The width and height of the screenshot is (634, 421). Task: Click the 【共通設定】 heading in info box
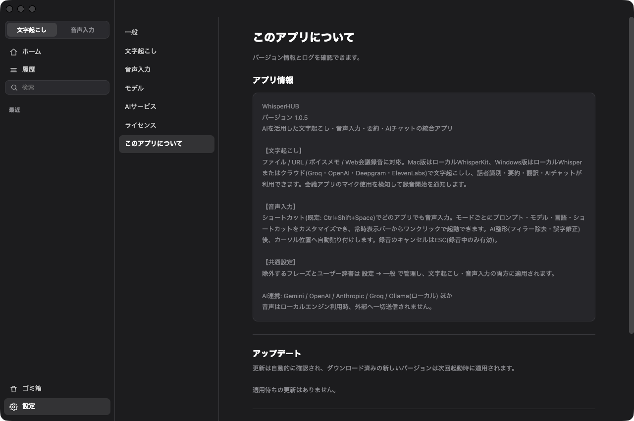point(280,262)
